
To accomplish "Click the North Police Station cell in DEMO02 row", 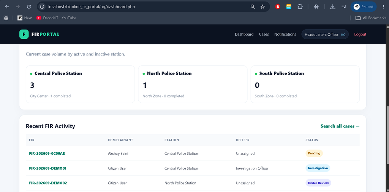I will pos(180,183).
